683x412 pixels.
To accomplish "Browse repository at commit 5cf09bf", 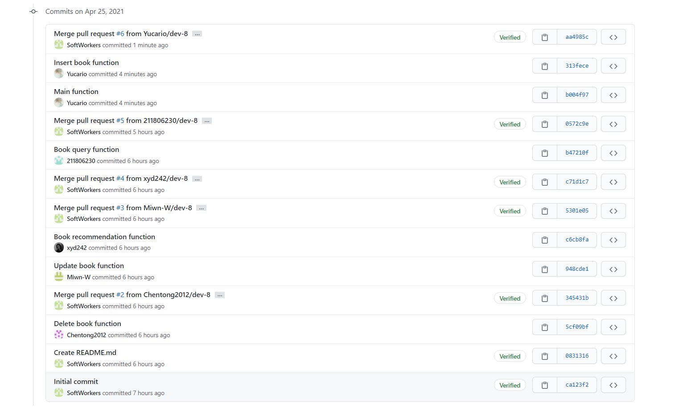I will 613,327.
